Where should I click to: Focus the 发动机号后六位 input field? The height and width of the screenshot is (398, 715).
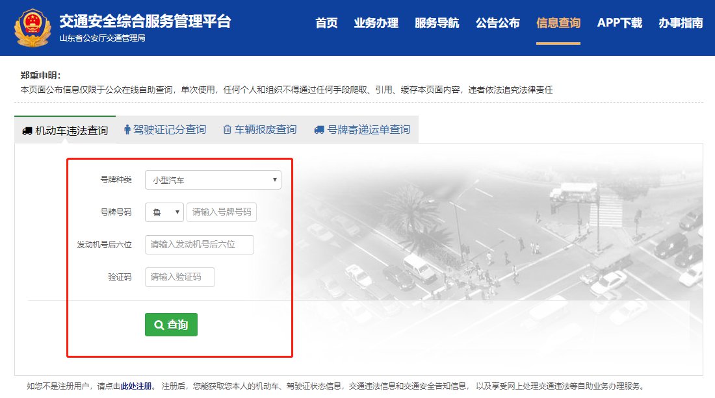[200, 245]
